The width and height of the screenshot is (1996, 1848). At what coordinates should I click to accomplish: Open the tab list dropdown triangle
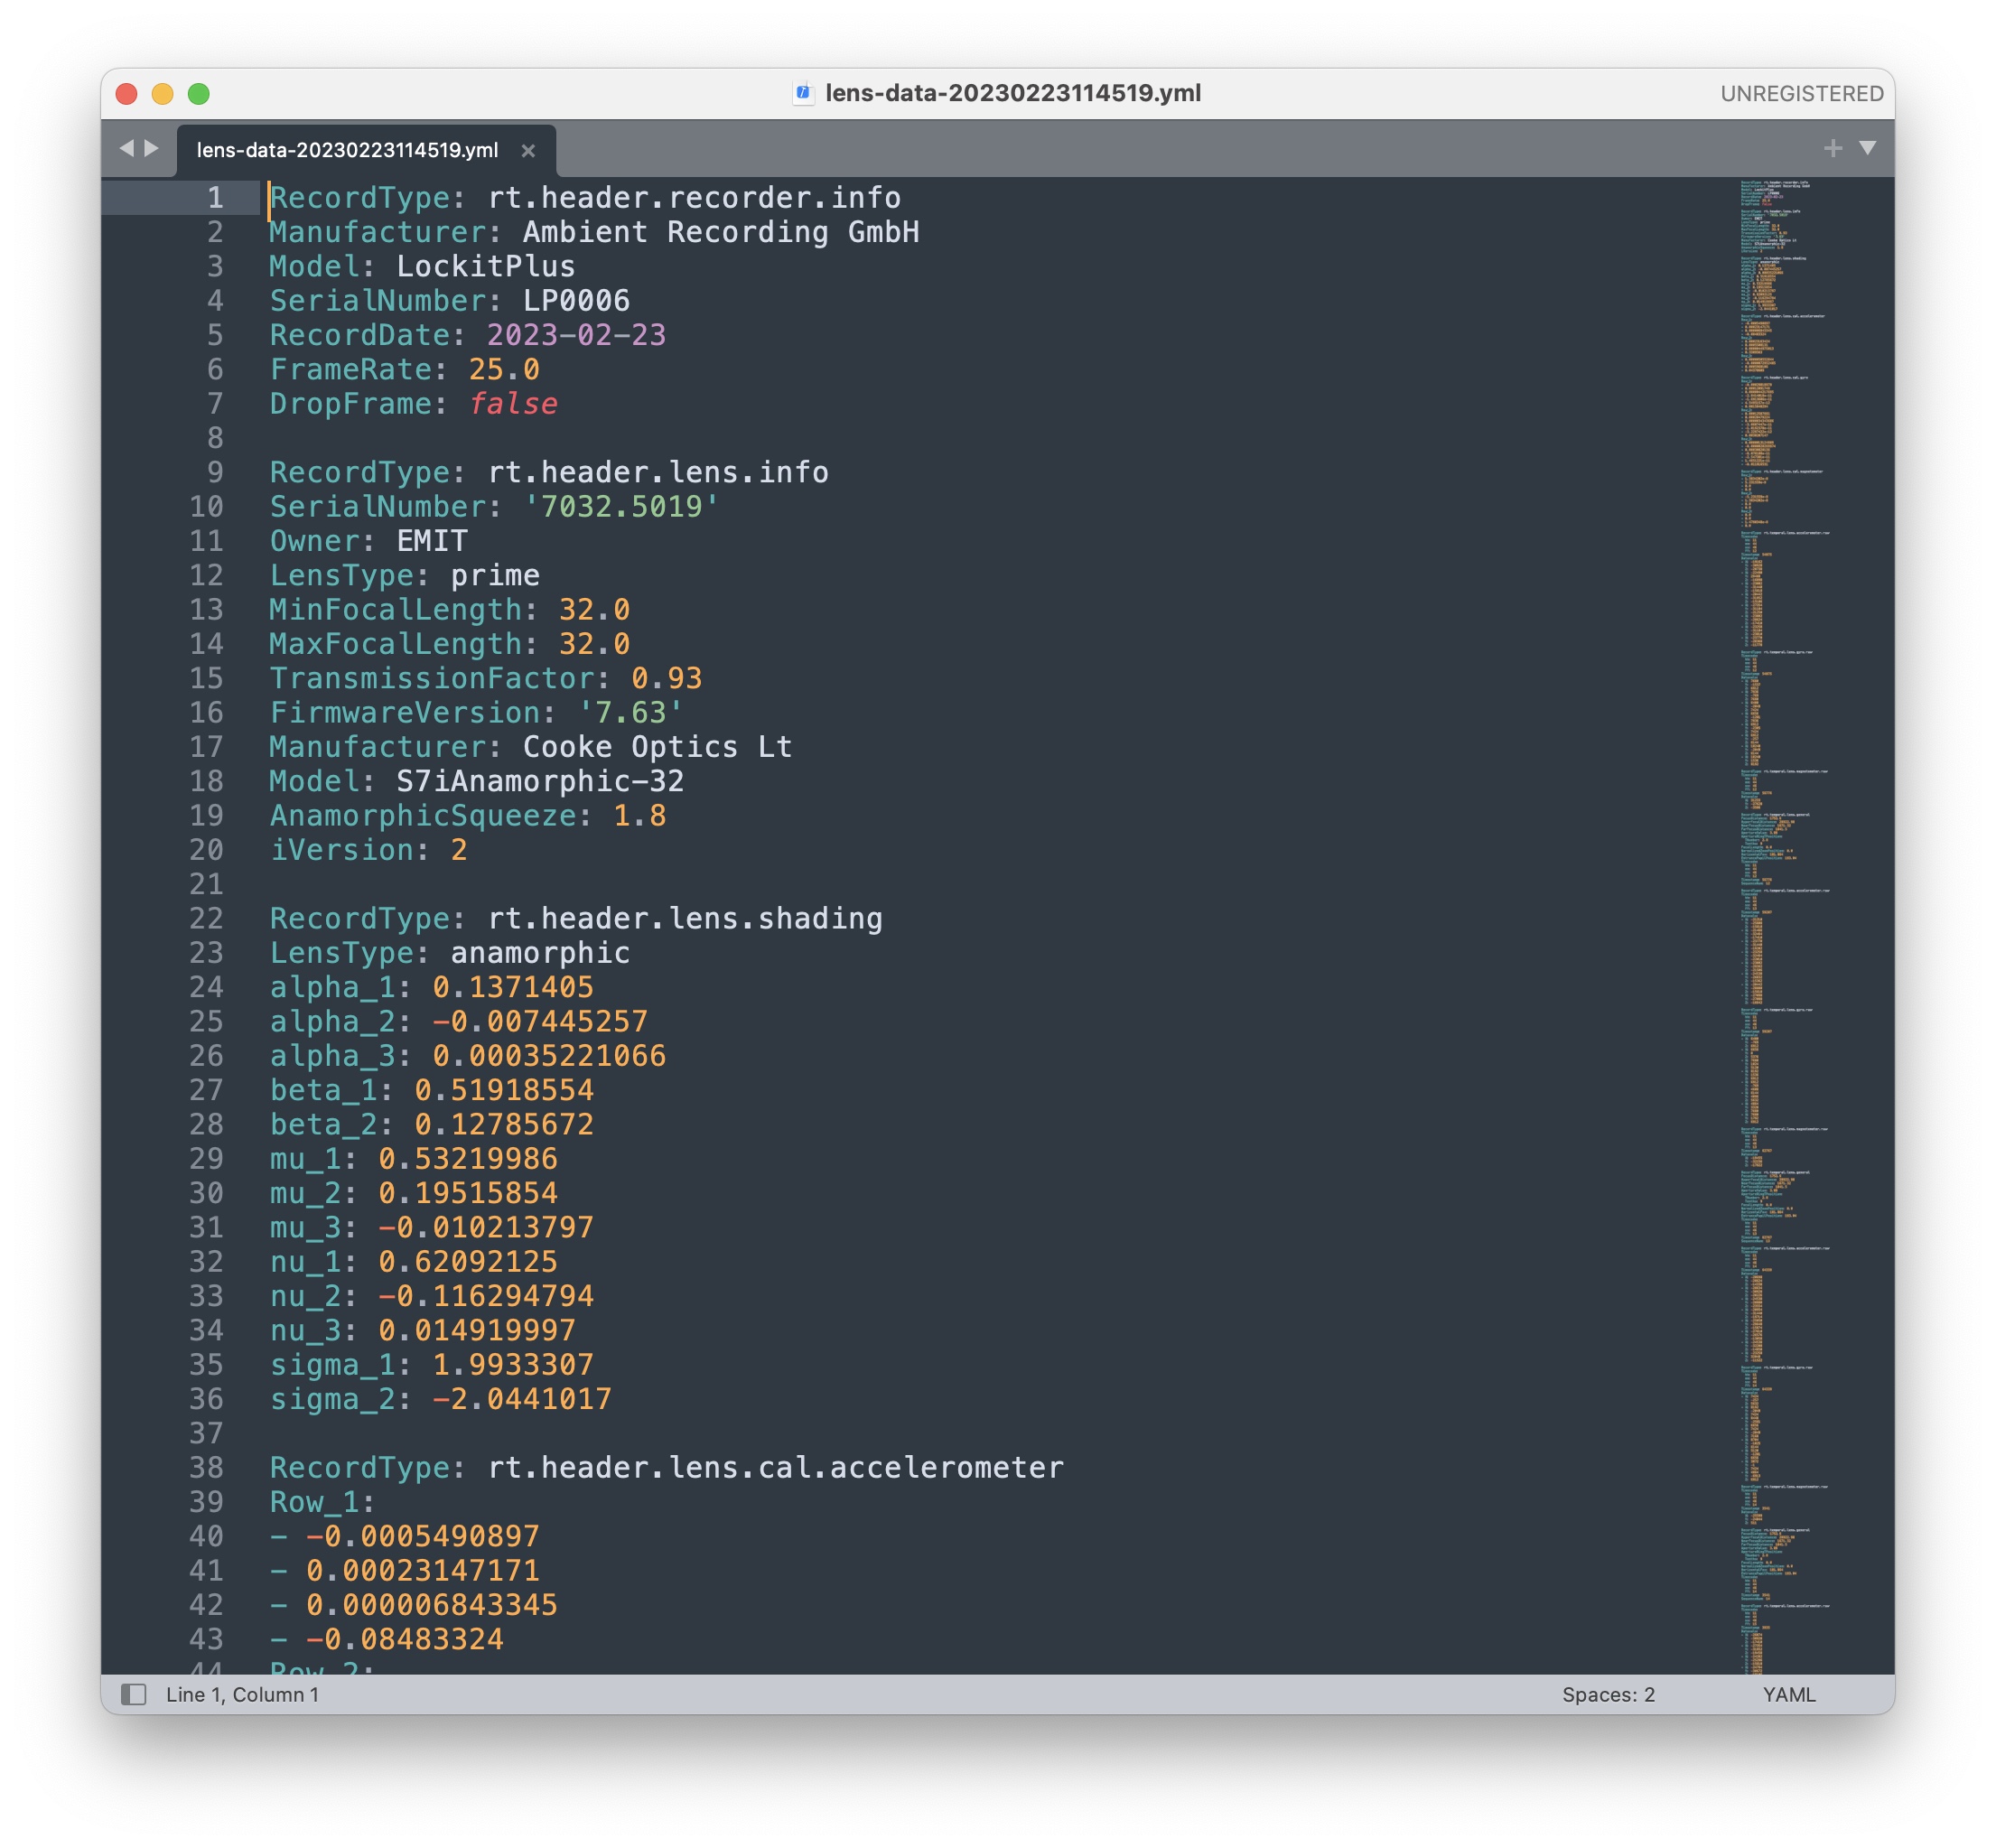pyautogui.click(x=1867, y=148)
